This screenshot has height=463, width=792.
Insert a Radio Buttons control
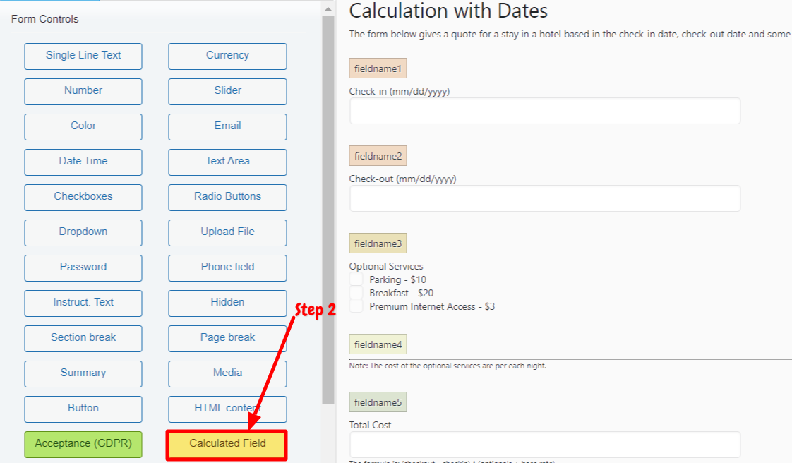(x=227, y=198)
